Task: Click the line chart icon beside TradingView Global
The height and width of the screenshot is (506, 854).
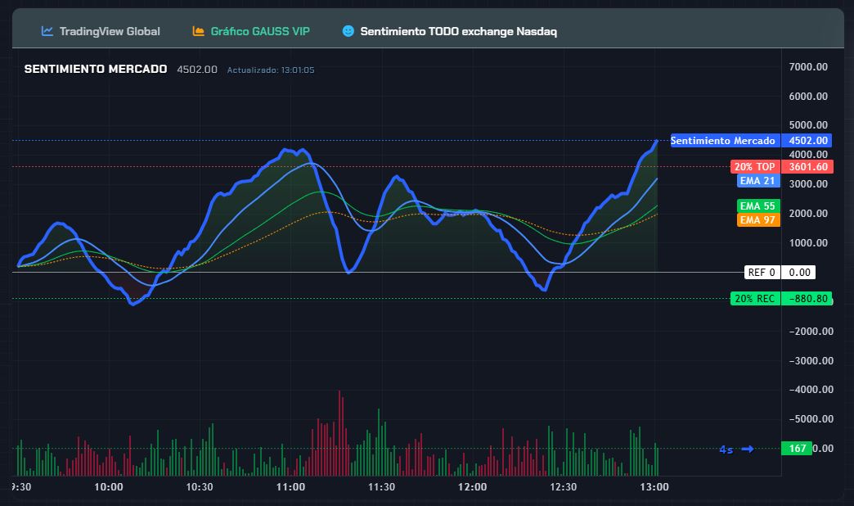Action: click(47, 31)
